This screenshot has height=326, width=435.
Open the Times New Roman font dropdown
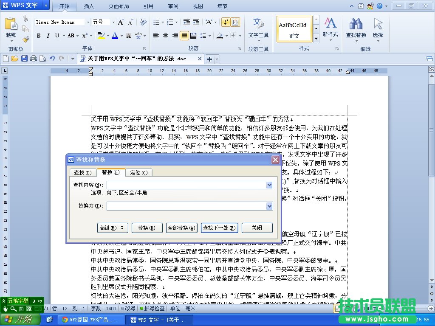88,22
